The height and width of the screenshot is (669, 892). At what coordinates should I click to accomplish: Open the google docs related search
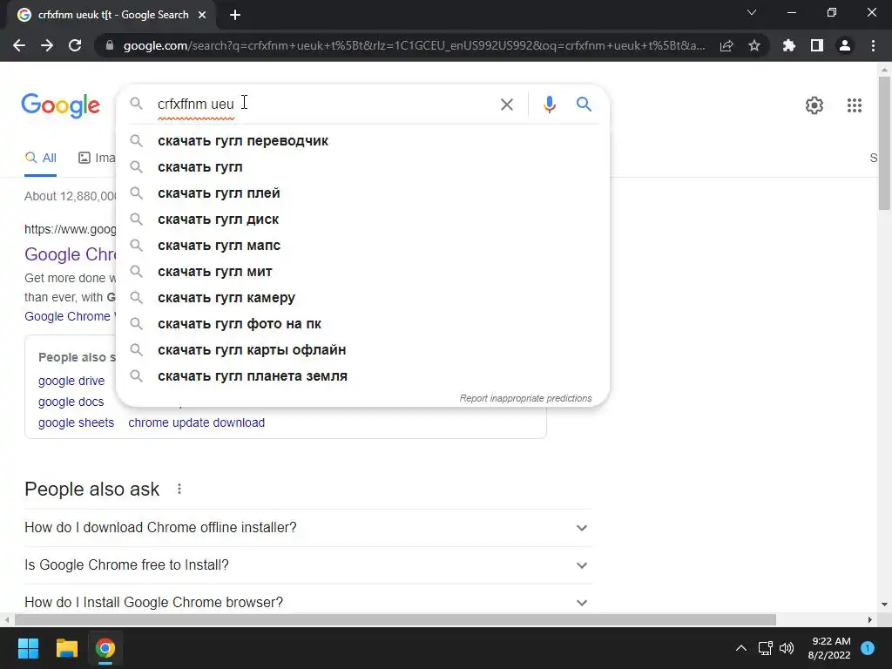(71, 402)
